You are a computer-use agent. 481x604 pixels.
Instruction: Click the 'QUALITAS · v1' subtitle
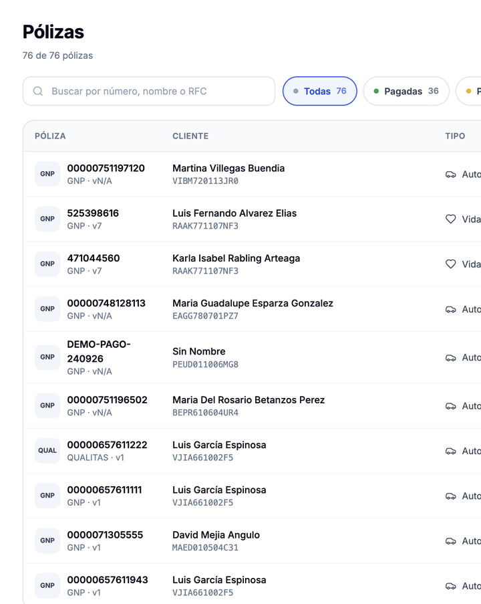(x=96, y=458)
